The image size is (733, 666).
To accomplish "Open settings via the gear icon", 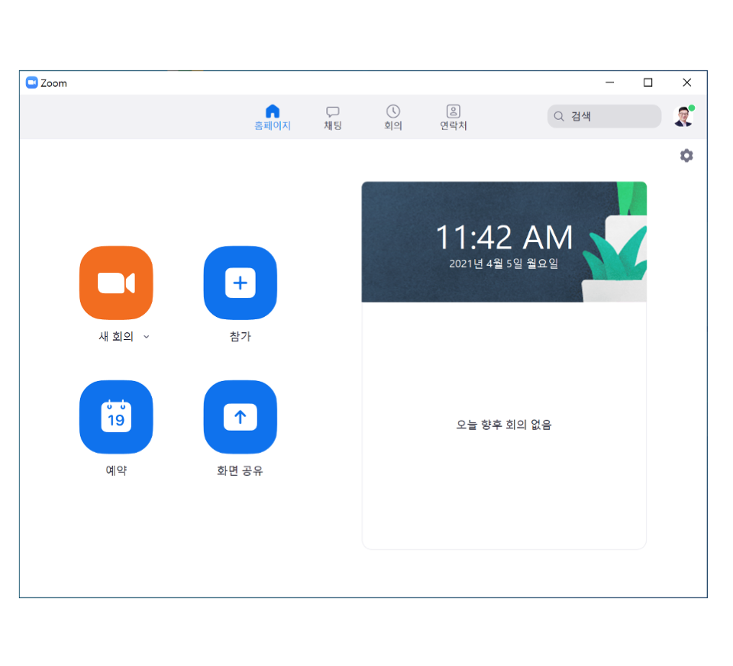I will click(x=686, y=155).
